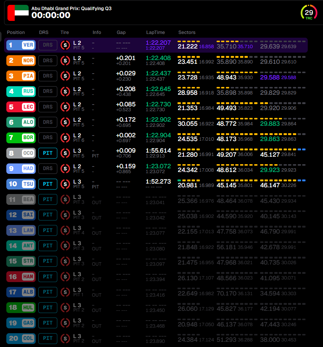Click the soft tire icon in TSU row

[65, 184]
